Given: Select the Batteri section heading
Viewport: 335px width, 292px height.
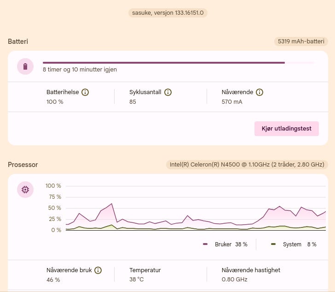Looking at the screenshot, I should click(18, 42).
